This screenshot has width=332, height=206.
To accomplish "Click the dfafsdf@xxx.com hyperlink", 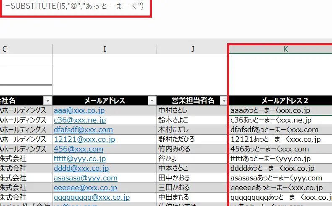I will [x=83, y=130].
